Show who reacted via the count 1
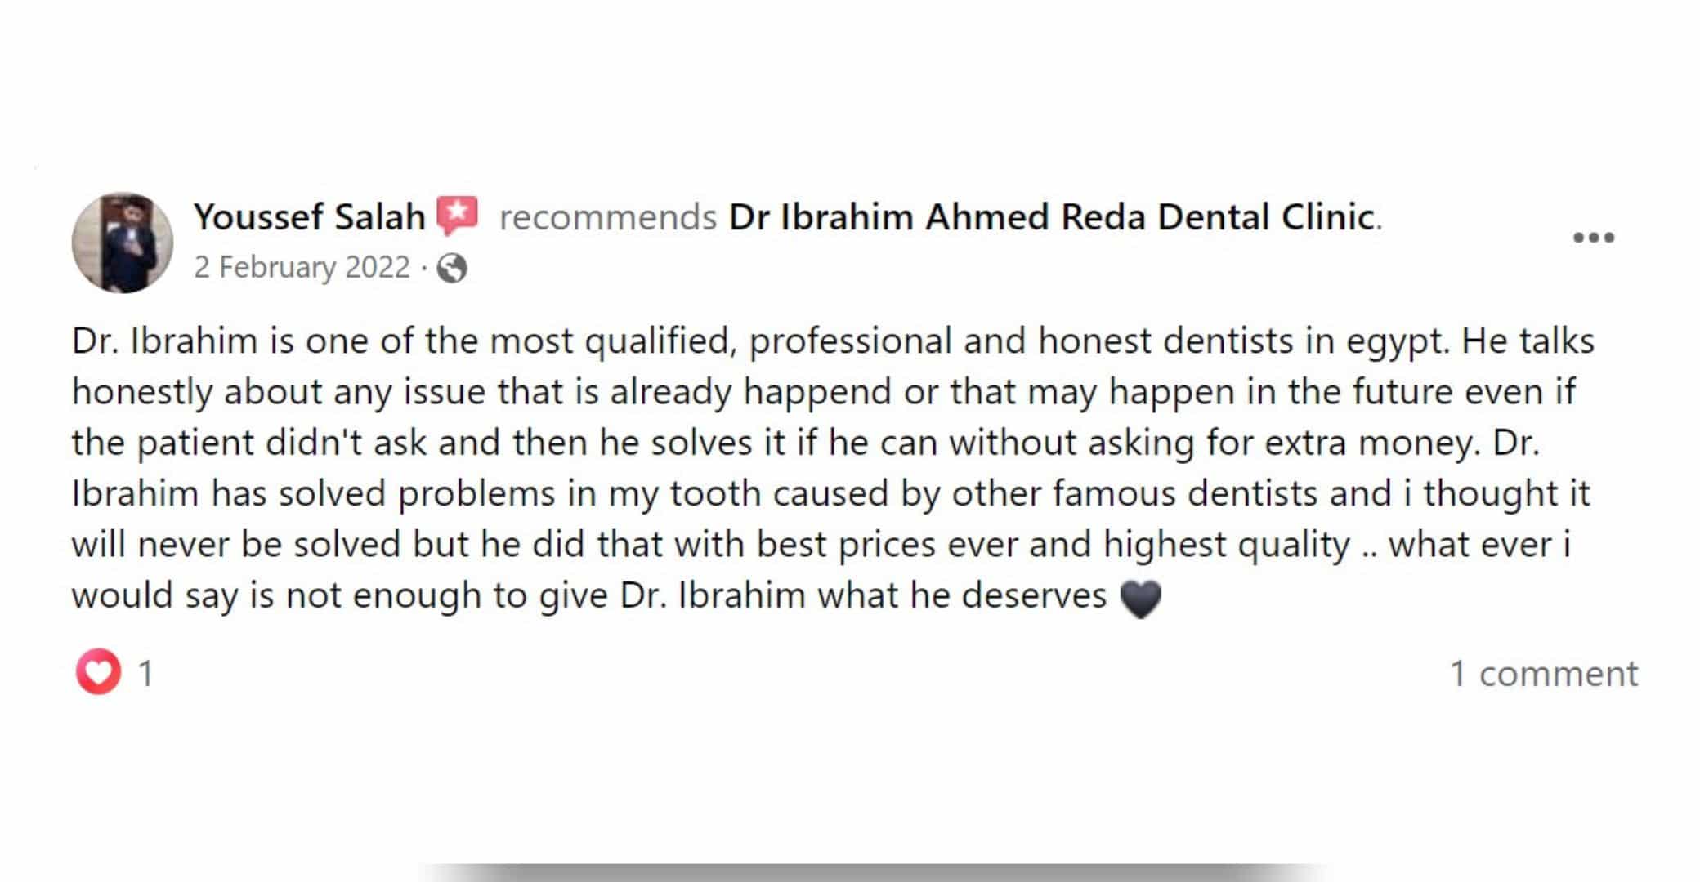1700x882 pixels. coord(145,674)
